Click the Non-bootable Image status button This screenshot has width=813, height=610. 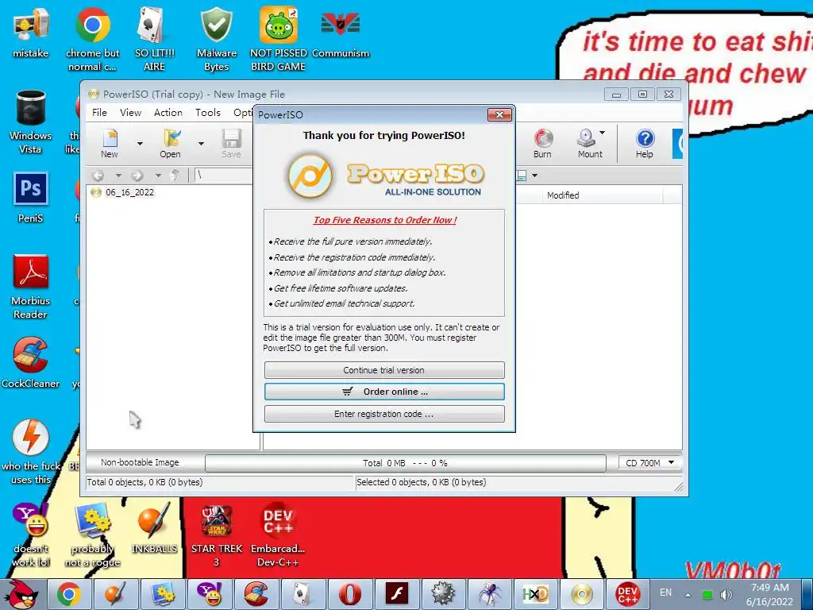point(140,462)
